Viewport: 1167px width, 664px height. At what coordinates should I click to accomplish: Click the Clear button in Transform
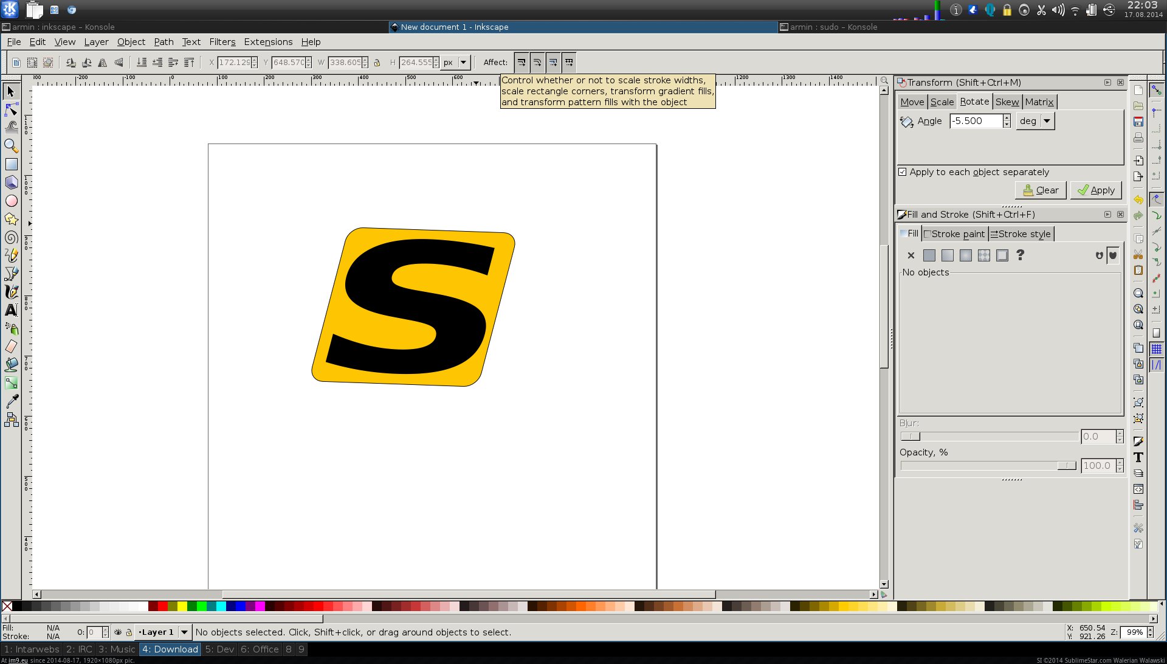1041,190
